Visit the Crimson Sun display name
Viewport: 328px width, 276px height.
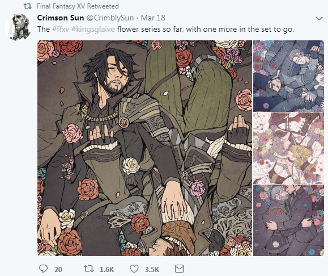click(61, 18)
